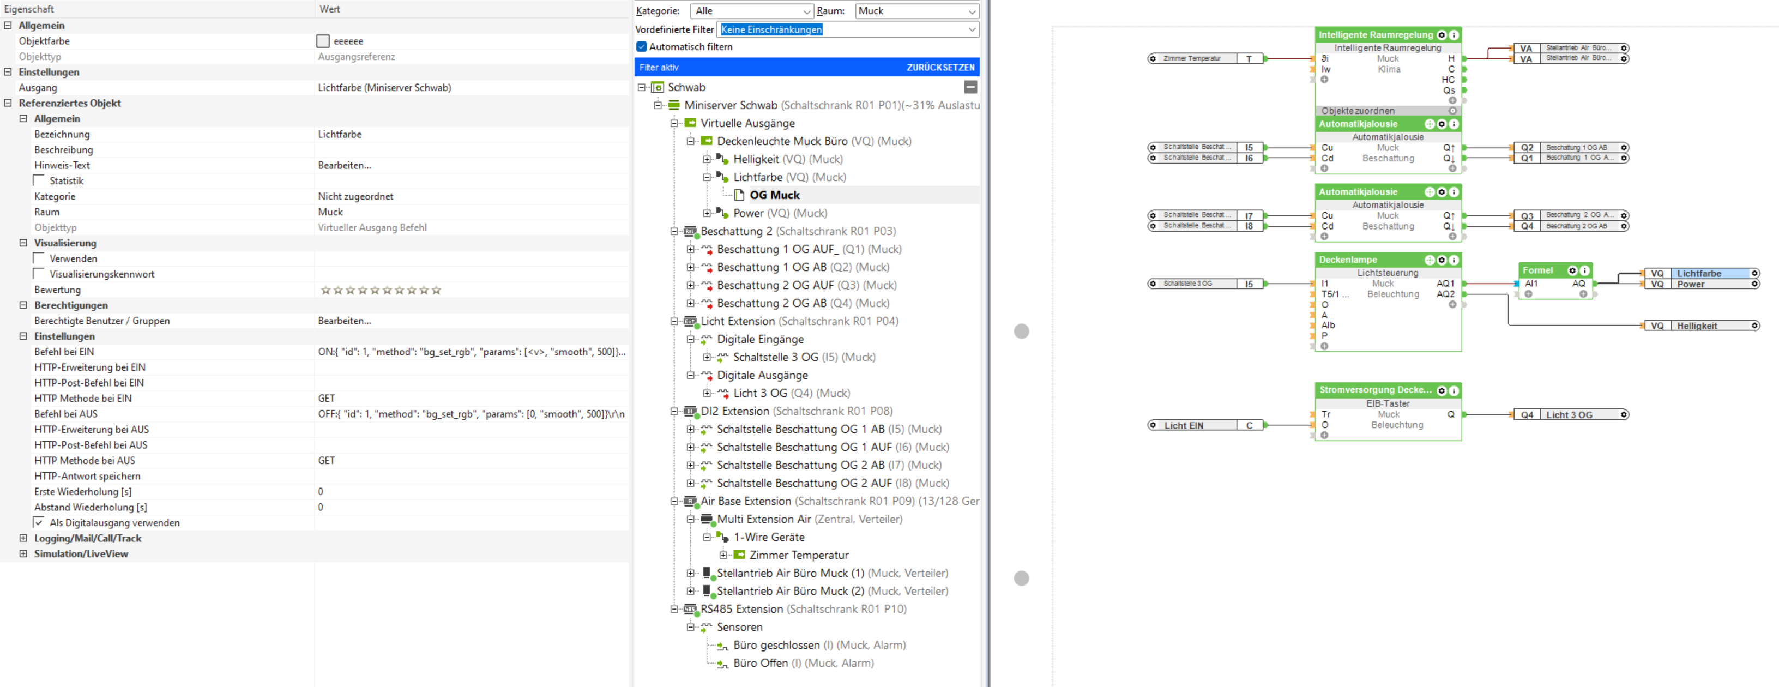Expand the Logging/Mail/Call/Track section
The image size is (1779, 687).
[x=23, y=539]
